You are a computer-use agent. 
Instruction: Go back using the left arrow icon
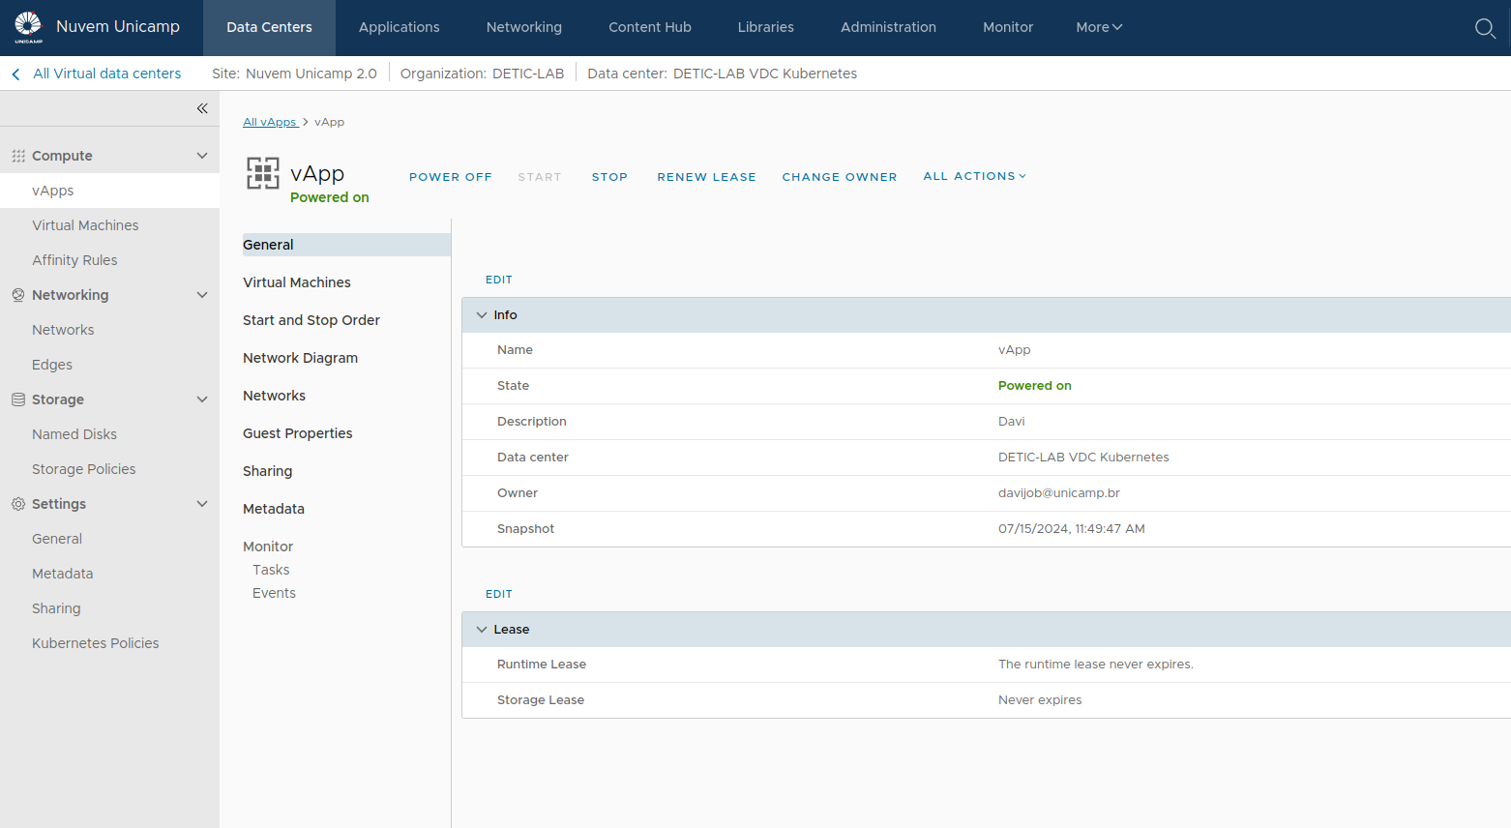(x=15, y=74)
